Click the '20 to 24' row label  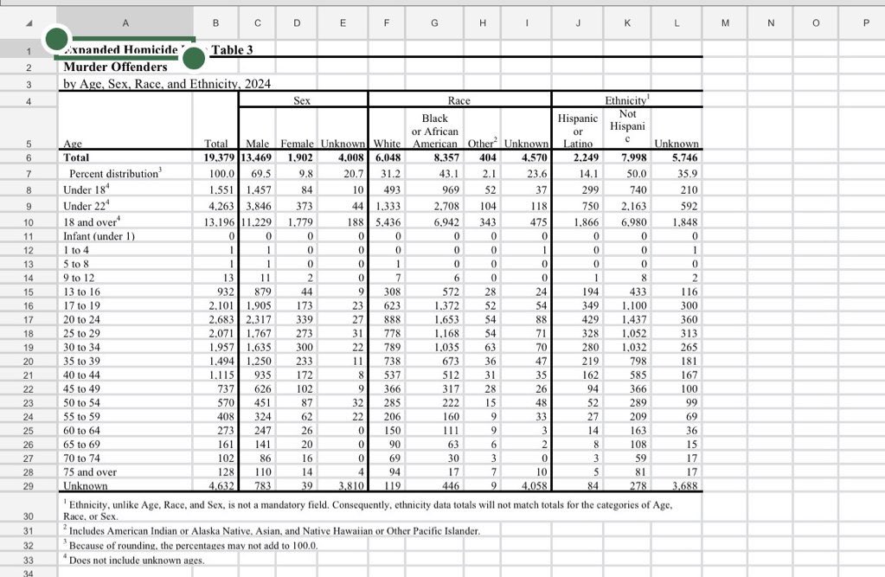(81, 319)
